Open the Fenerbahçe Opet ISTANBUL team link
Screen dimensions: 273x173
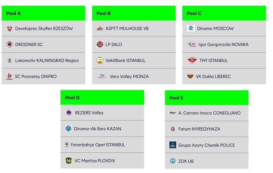[x=98, y=145]
